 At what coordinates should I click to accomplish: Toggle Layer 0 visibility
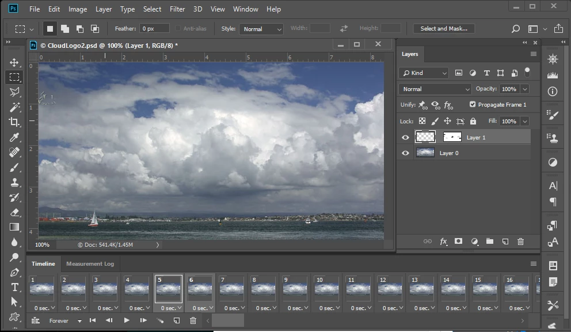click(x=405, y=153)
